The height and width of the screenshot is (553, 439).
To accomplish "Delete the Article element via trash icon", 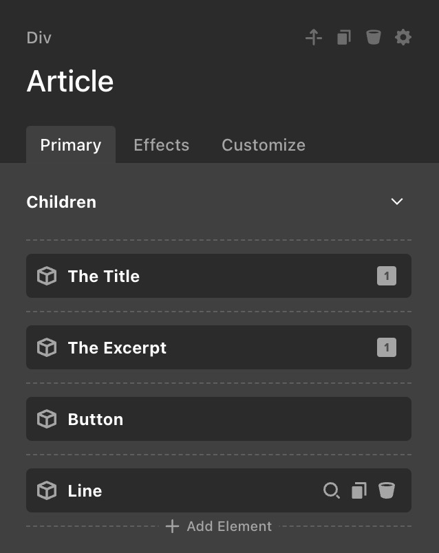I will pyautogui.click(x=374, y=37).
